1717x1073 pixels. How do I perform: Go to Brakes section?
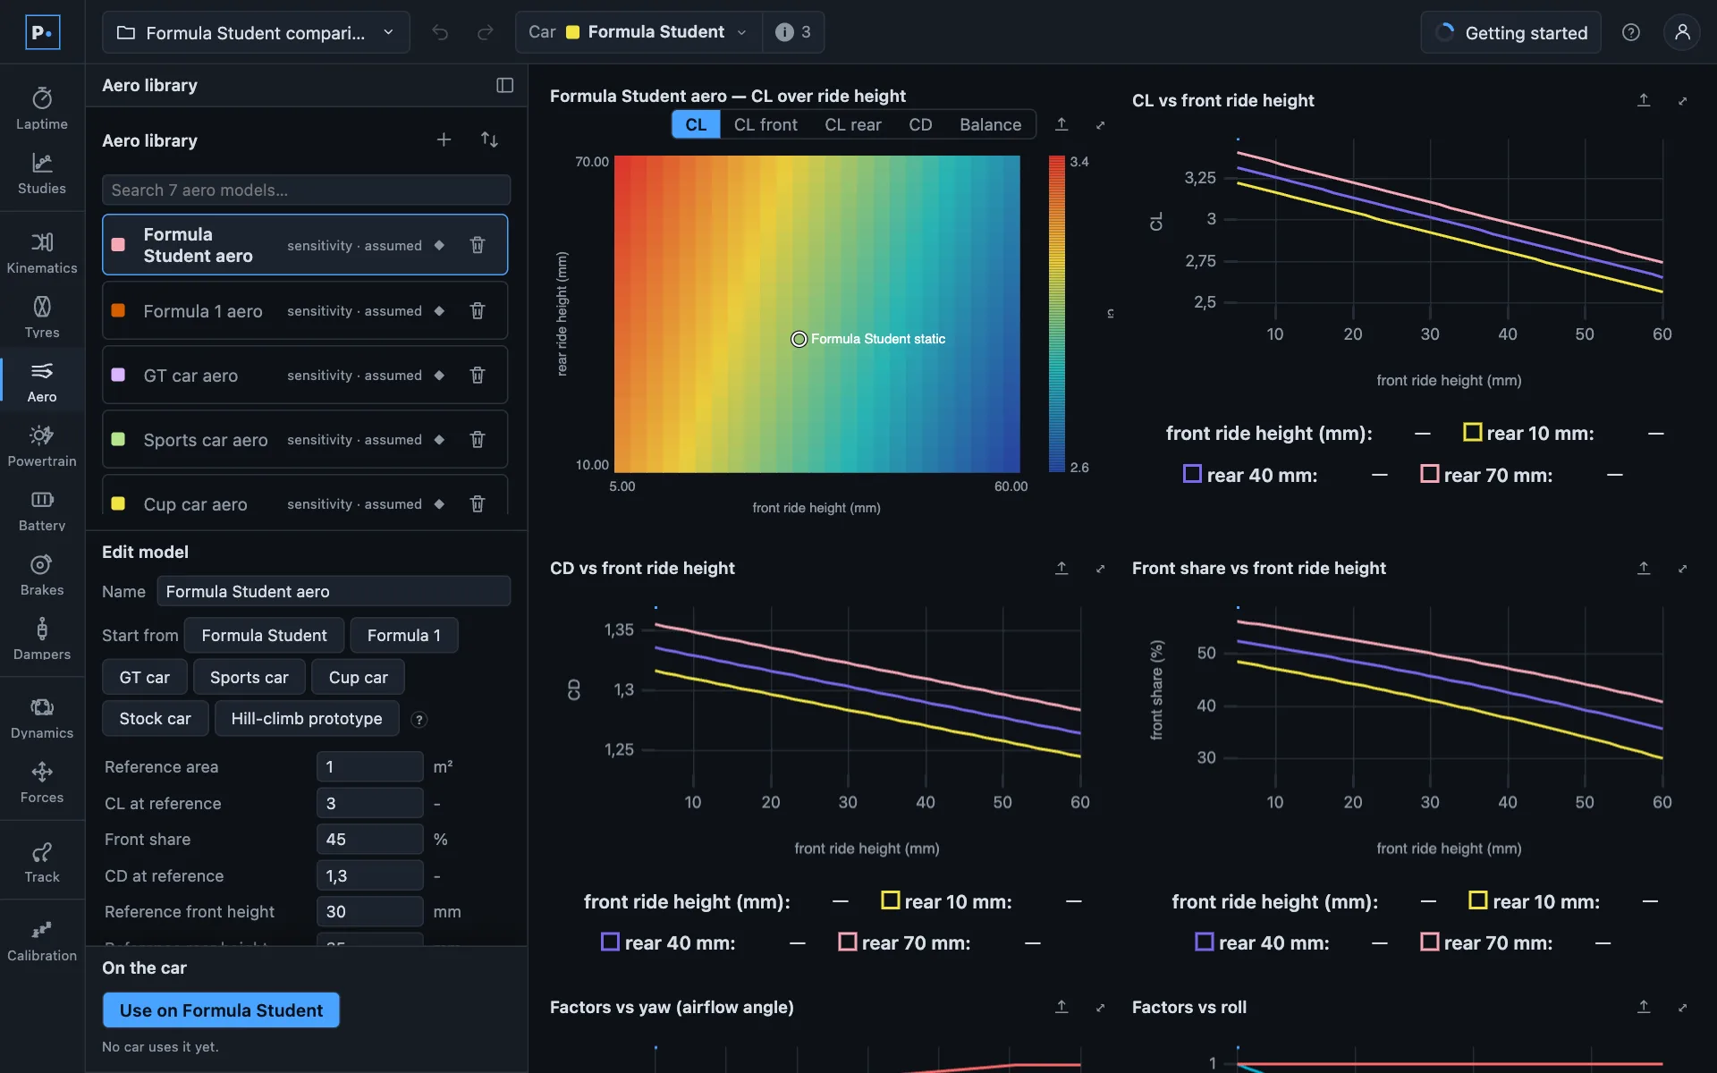pos(42,575)
